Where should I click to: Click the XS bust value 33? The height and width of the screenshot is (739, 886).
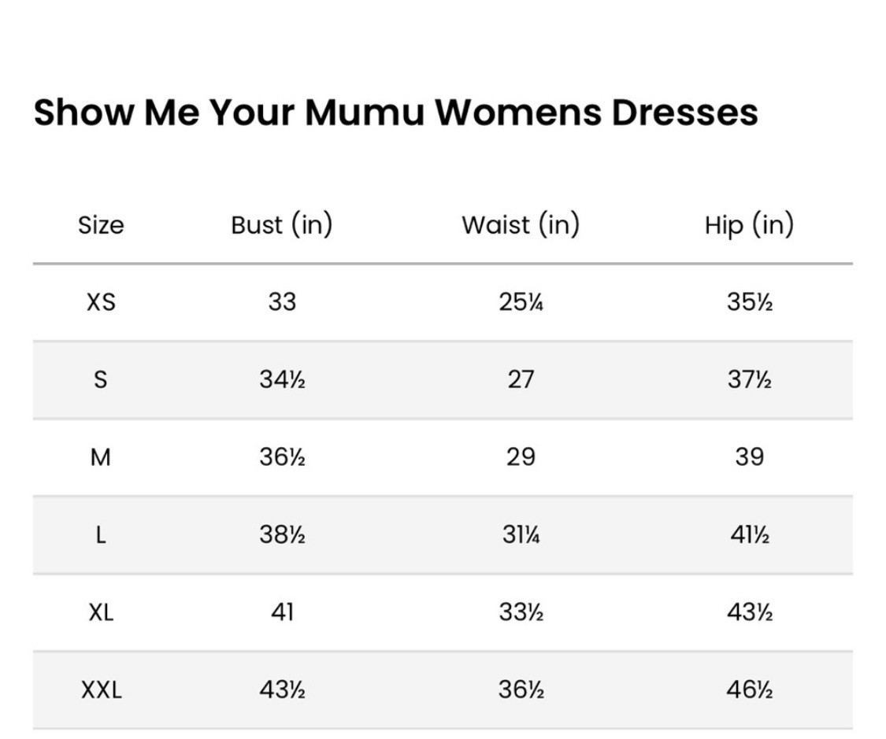point(282,301)
